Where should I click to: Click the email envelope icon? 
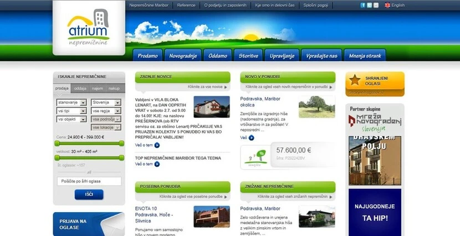pos(376,5)
